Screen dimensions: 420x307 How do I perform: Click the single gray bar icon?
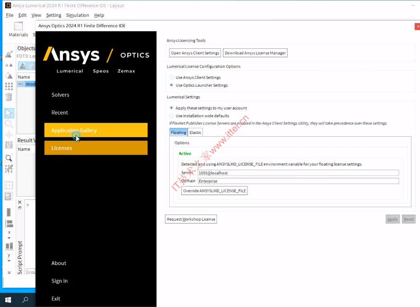[x=9, y=212]
